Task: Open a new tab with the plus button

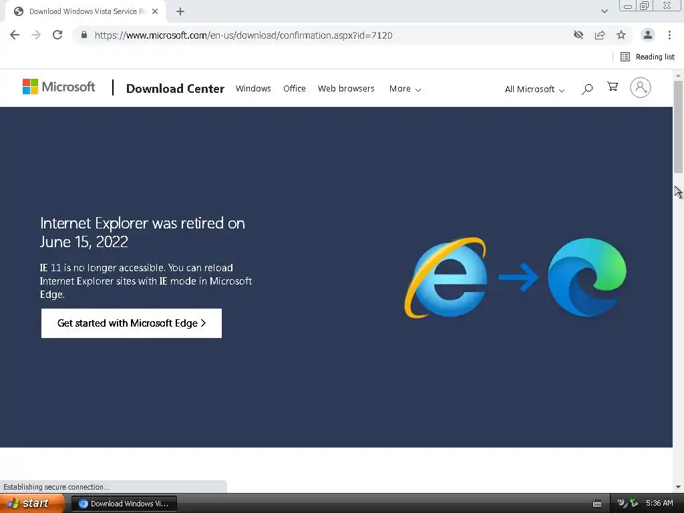Action: (x=180, y=11)
